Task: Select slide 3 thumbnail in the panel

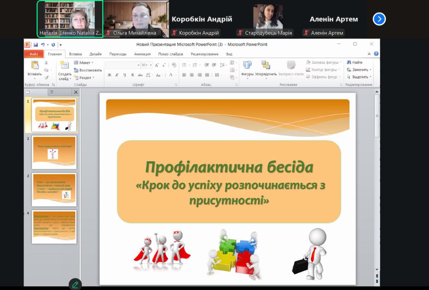Action: [54, 190]
